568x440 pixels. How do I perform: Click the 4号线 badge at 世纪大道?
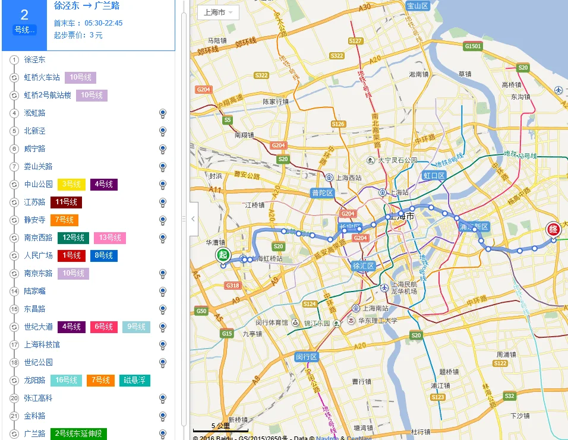pos(71,327)
